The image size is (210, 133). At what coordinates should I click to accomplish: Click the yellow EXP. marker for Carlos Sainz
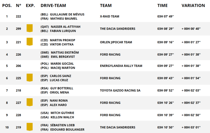pyautogui.click(x=30, y=78)
